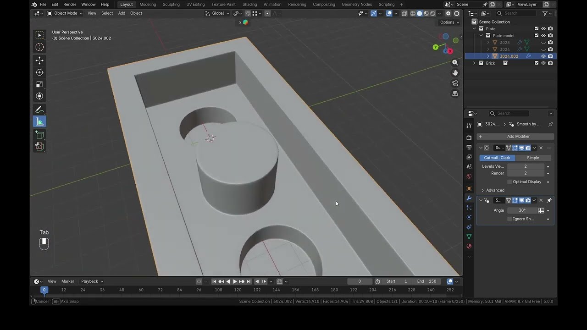The height and width of the screenshot is (330, 587).
Task: Select the Select Box tool
Action: pos(39,35)
